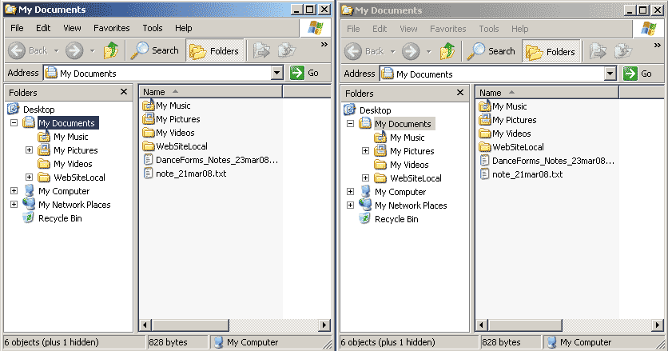This screenshot has width=668, height=351.
Task: Expand My Computer in the left window tree
Action: (x=14, y=191)
